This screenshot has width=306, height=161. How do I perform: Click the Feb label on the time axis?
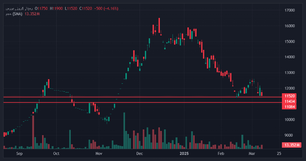click(x=221, y=154)
